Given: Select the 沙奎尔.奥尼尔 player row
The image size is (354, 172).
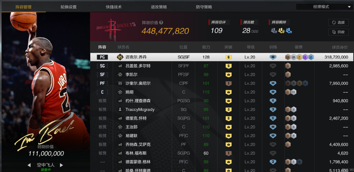Looking at the screenshot, I should [222, 83].
